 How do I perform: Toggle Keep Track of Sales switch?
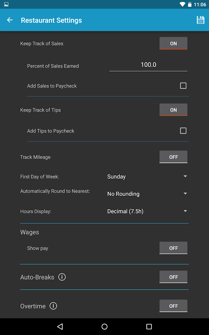[173, 44]
